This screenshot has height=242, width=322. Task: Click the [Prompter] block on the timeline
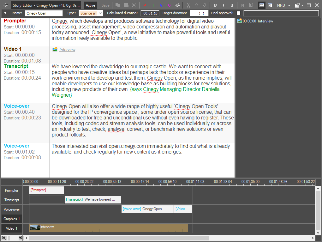47,190
